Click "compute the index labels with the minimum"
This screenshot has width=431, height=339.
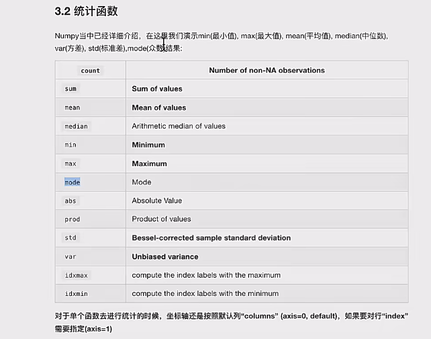click(x=205, y=293)
